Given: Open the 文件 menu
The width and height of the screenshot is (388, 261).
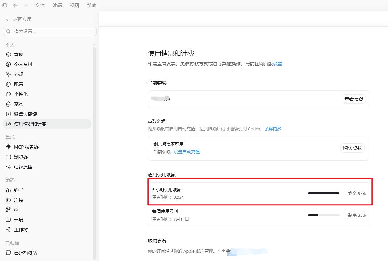Looking at the screenshot, I should (x=40, y=5).
